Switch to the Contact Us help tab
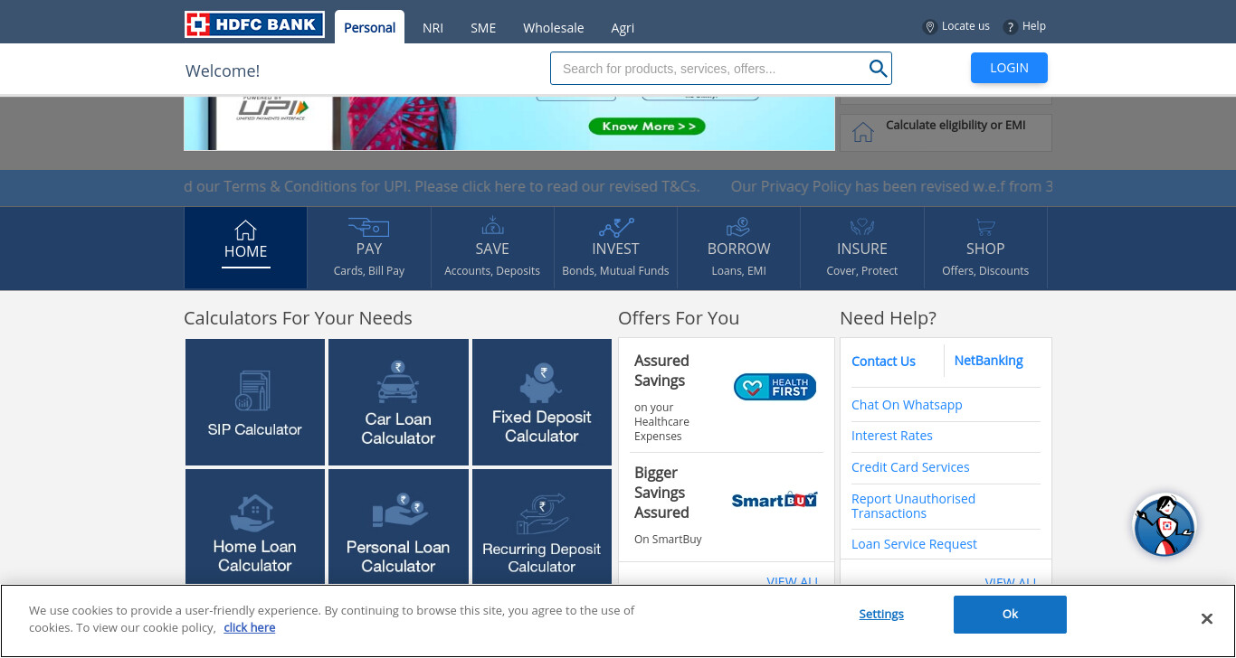 click(x=883, y=362)
